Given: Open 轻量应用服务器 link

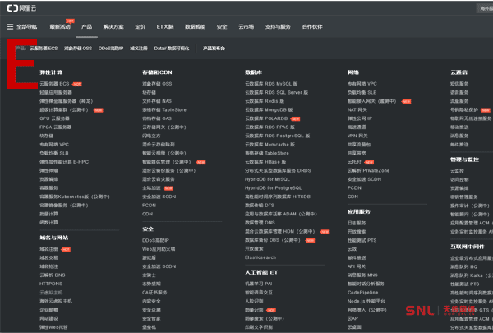Looking at the screenshot, I should (x=56, y=92).
